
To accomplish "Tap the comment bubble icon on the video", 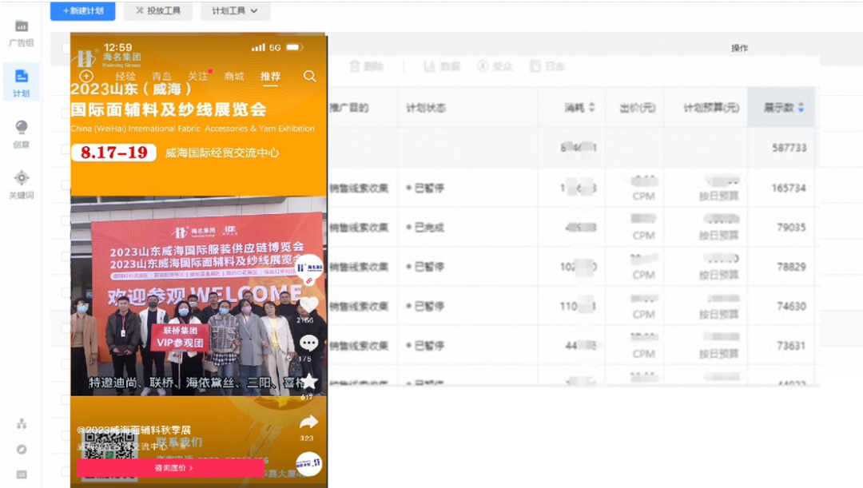I will pos(308,343).
